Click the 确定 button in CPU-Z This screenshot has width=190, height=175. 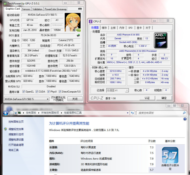point(164,98)
